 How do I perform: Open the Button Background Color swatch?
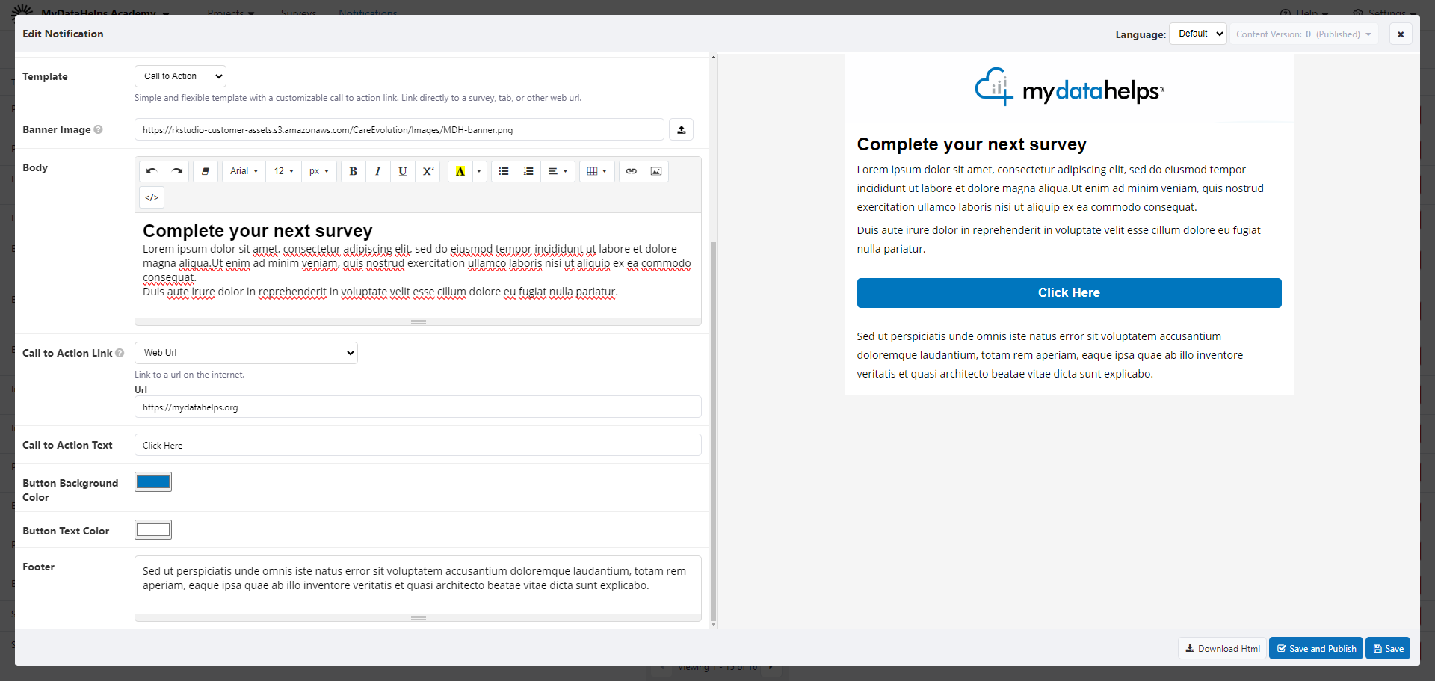(153, 482)
